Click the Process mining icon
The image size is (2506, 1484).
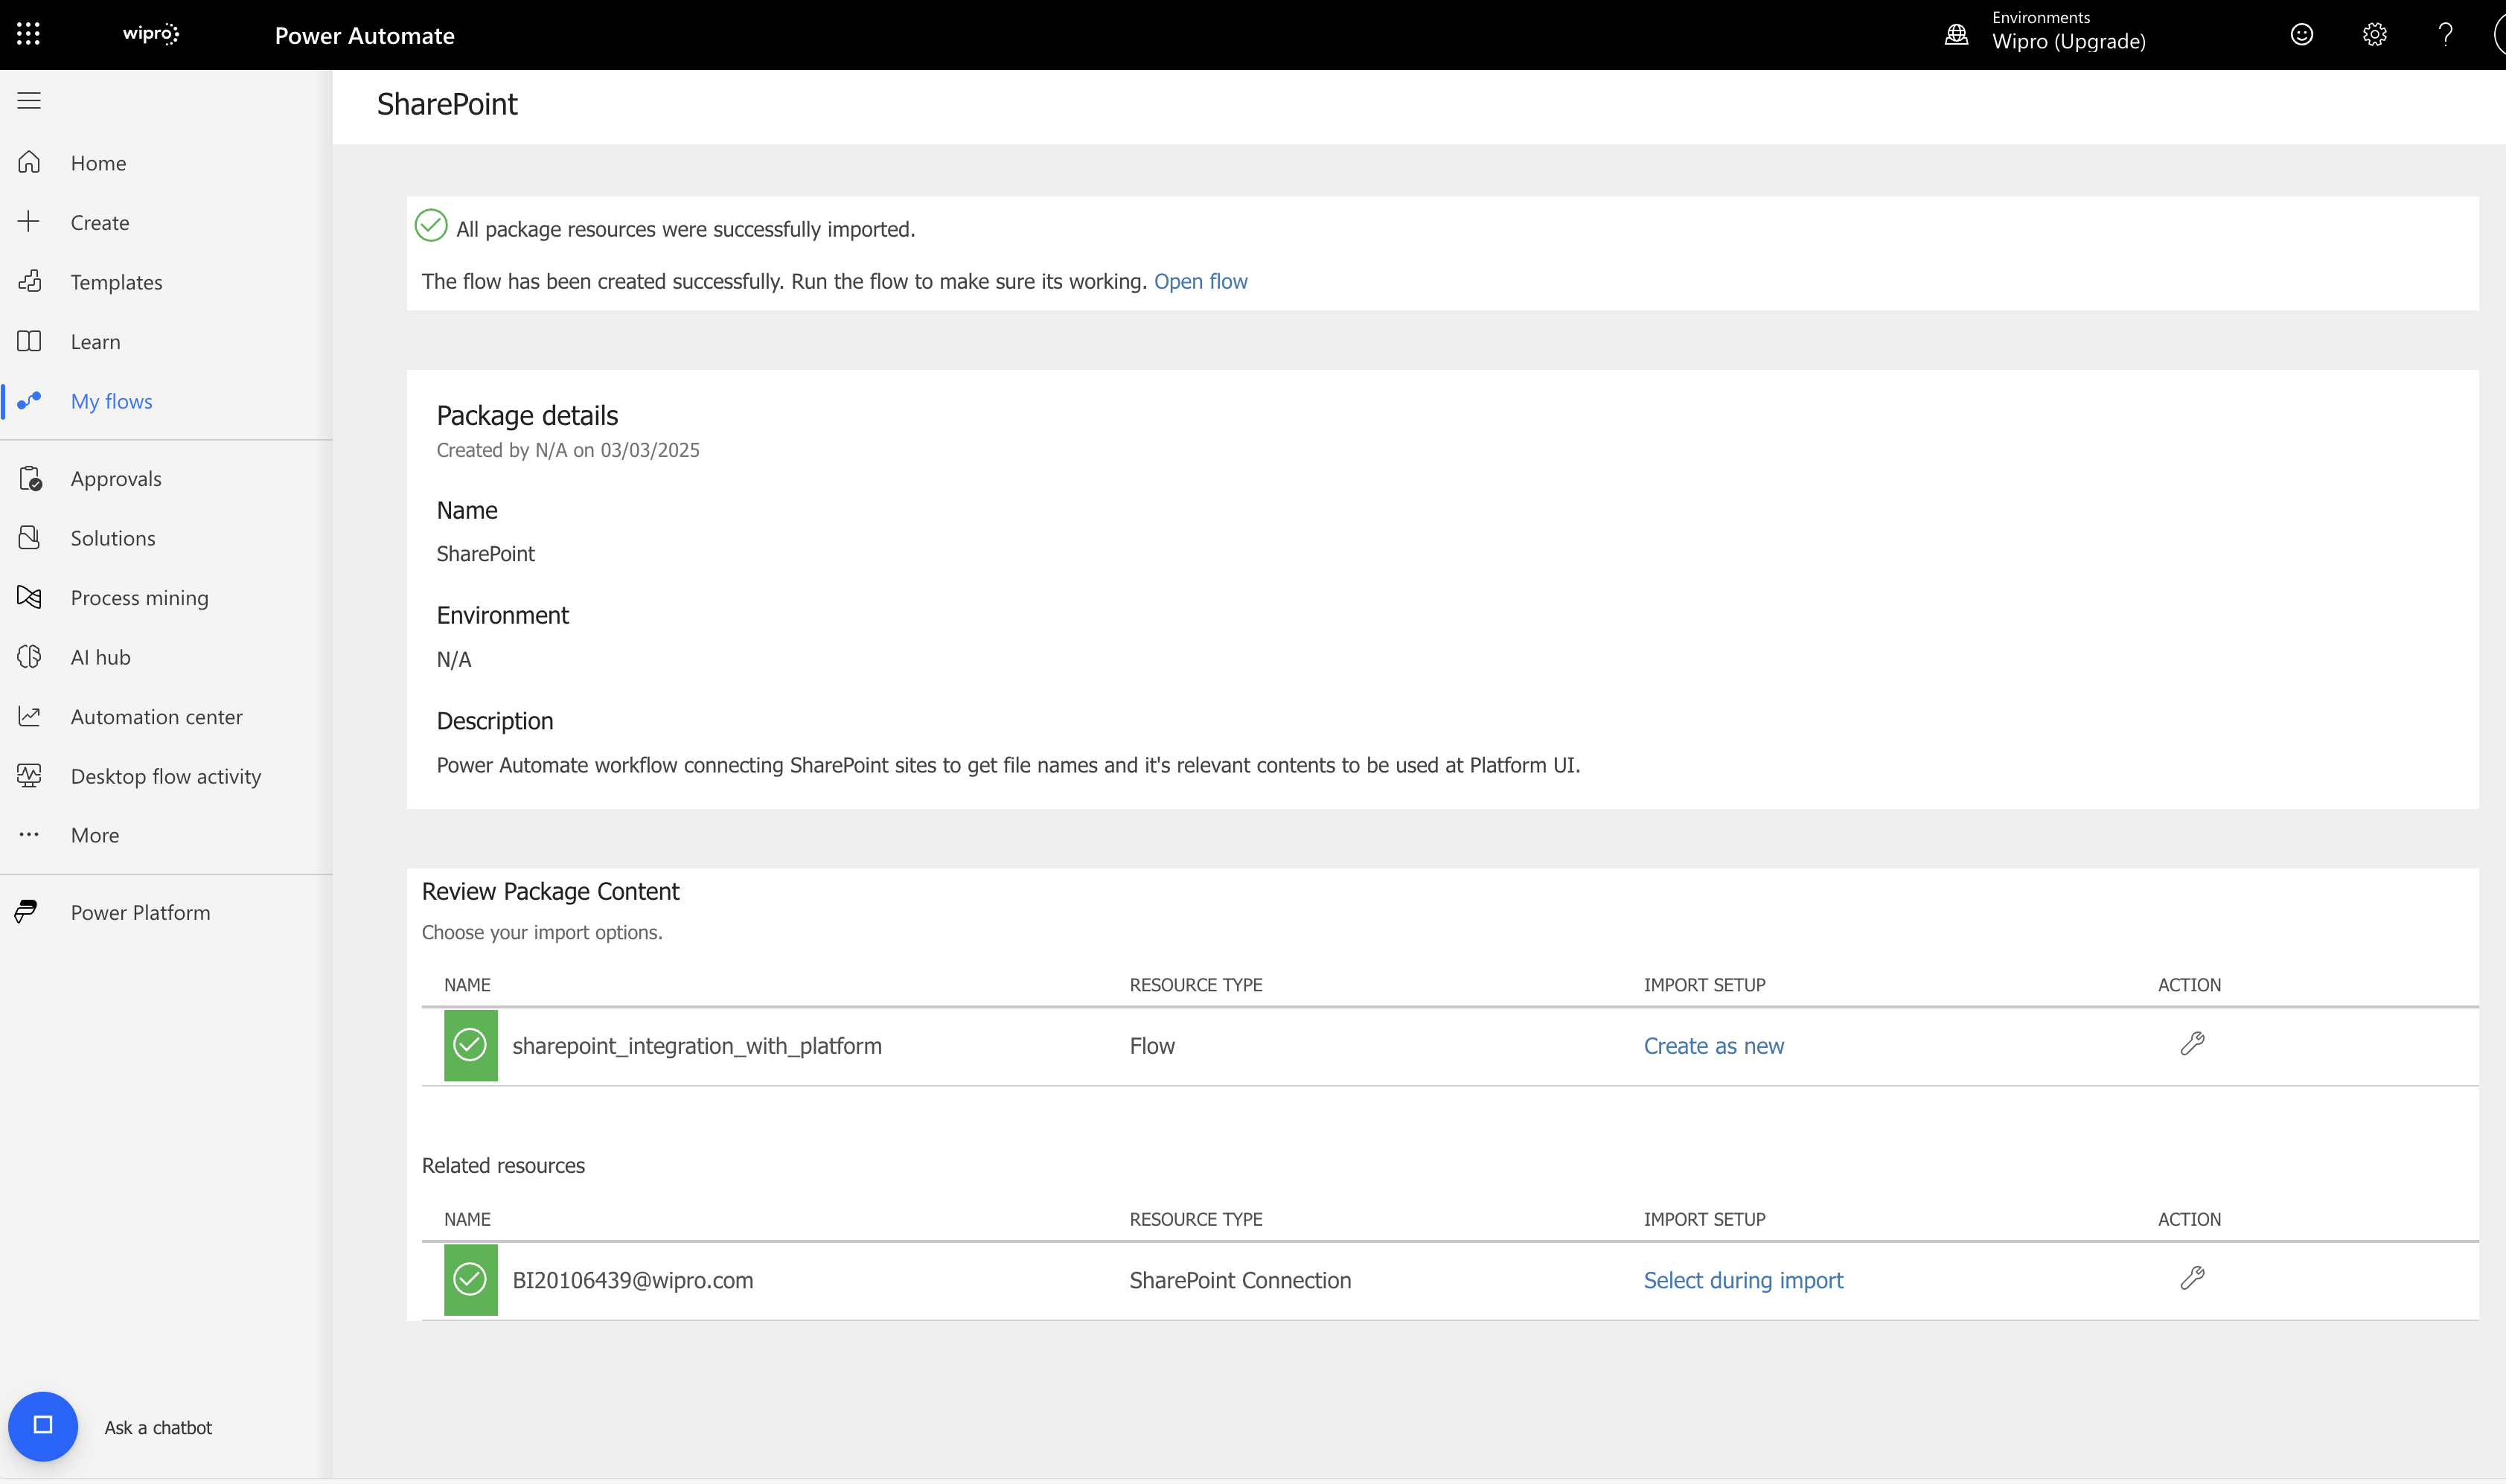coord(29,597)
